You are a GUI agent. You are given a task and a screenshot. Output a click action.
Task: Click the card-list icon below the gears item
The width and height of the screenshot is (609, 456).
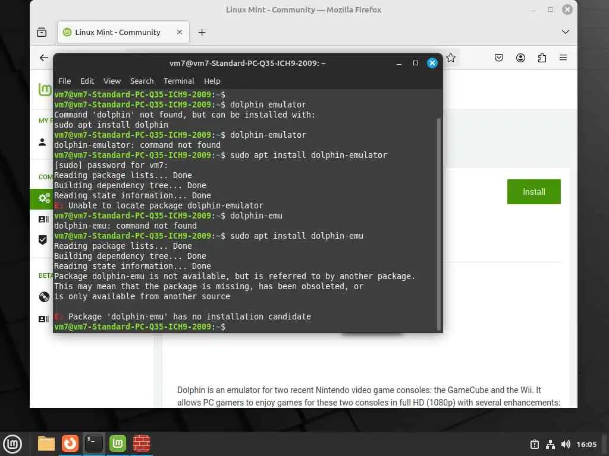click(43, 220)
